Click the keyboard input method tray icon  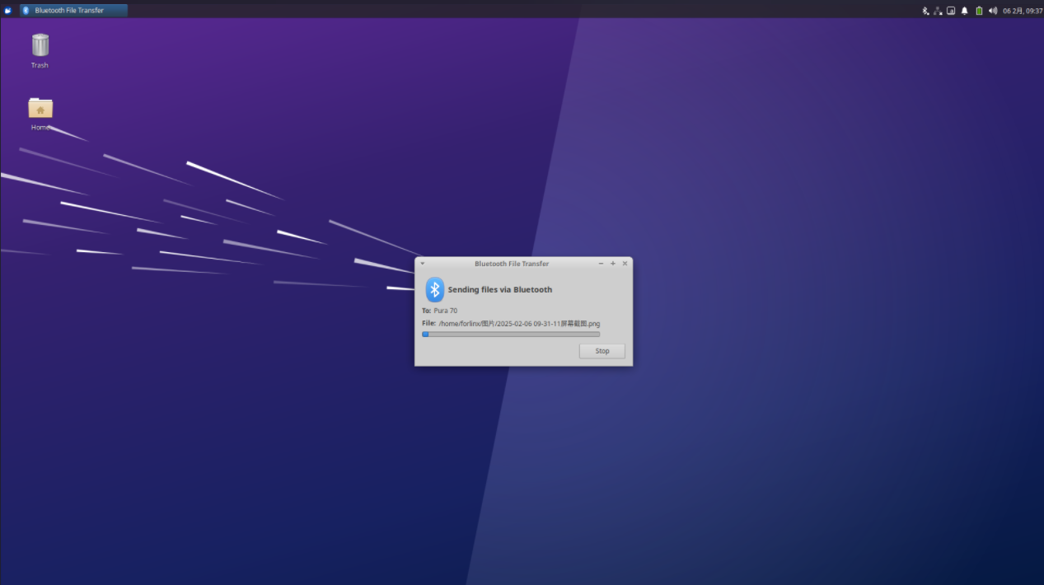pyautogui.click(x=951, y=11)
